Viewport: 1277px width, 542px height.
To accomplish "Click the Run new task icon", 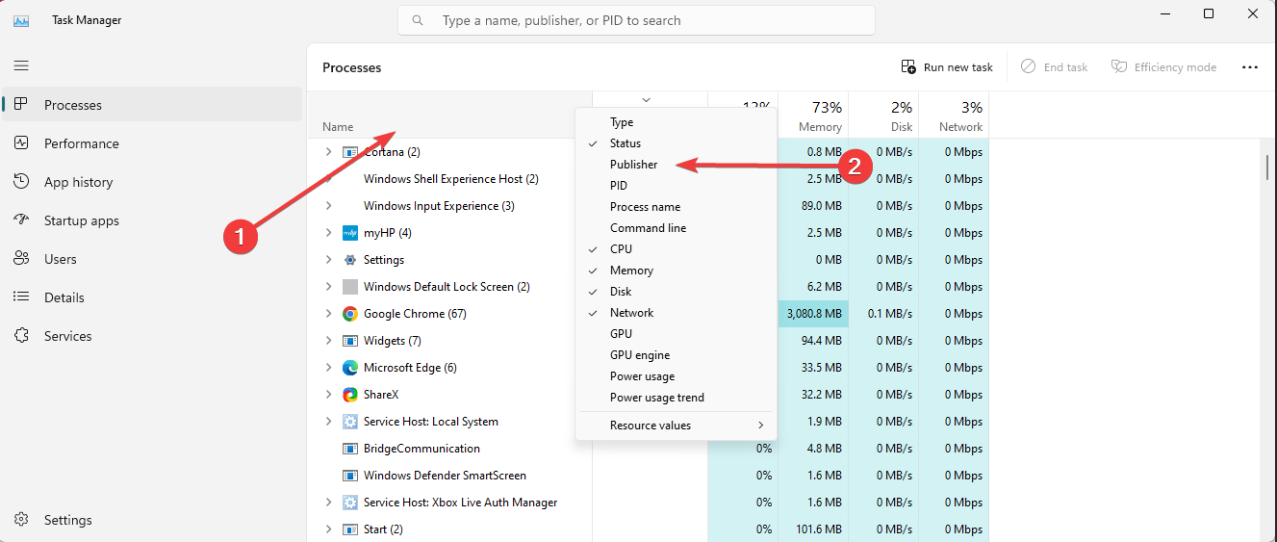I will click(x=908, y=66).
